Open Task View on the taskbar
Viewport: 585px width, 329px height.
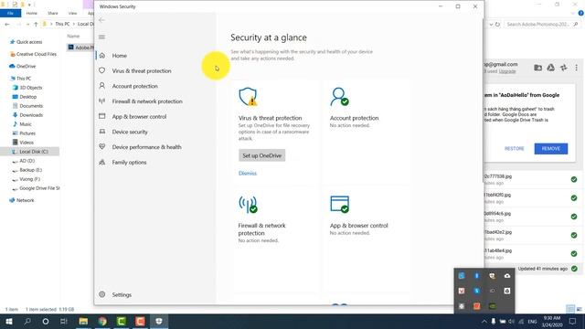click(x=64, y=322)
